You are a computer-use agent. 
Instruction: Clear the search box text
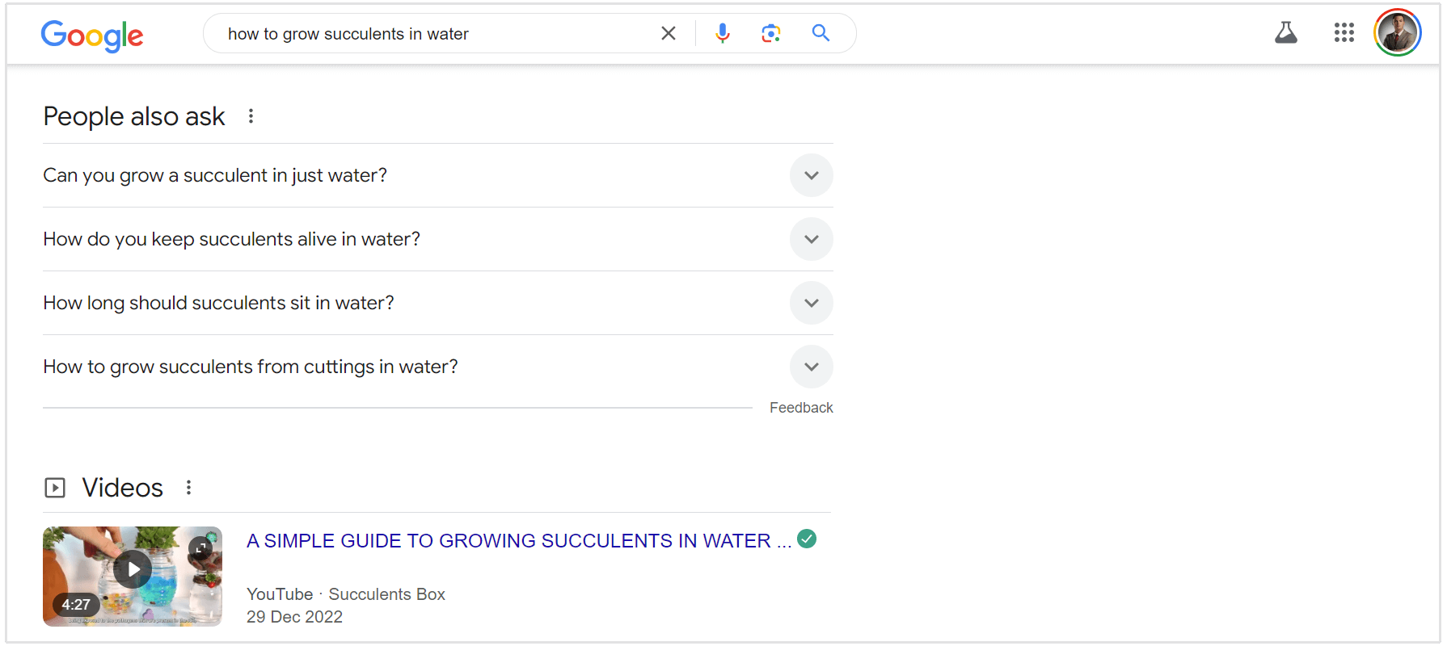(669, 33)
